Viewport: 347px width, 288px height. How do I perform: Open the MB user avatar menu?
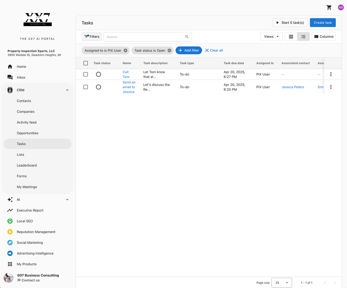point(341,8)
